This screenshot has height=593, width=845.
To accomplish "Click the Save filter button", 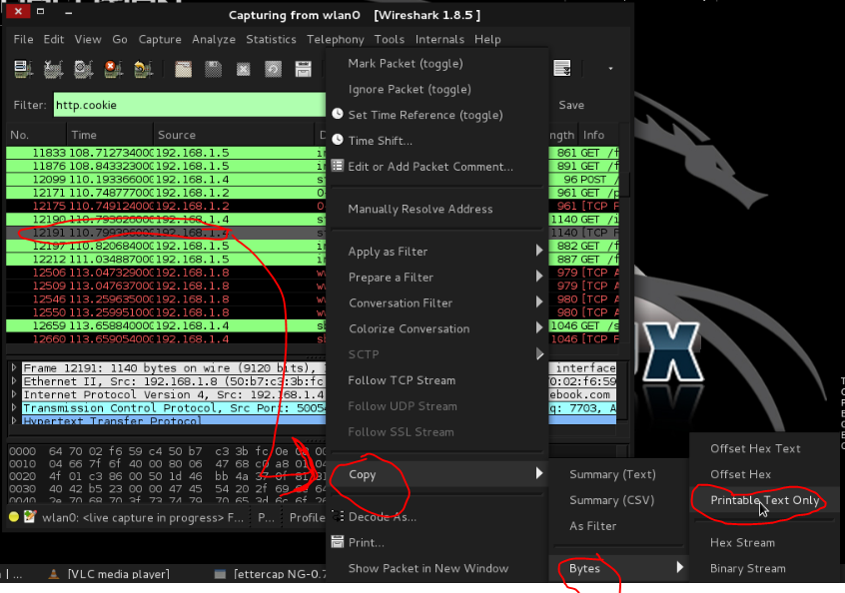I will (571, 105).
